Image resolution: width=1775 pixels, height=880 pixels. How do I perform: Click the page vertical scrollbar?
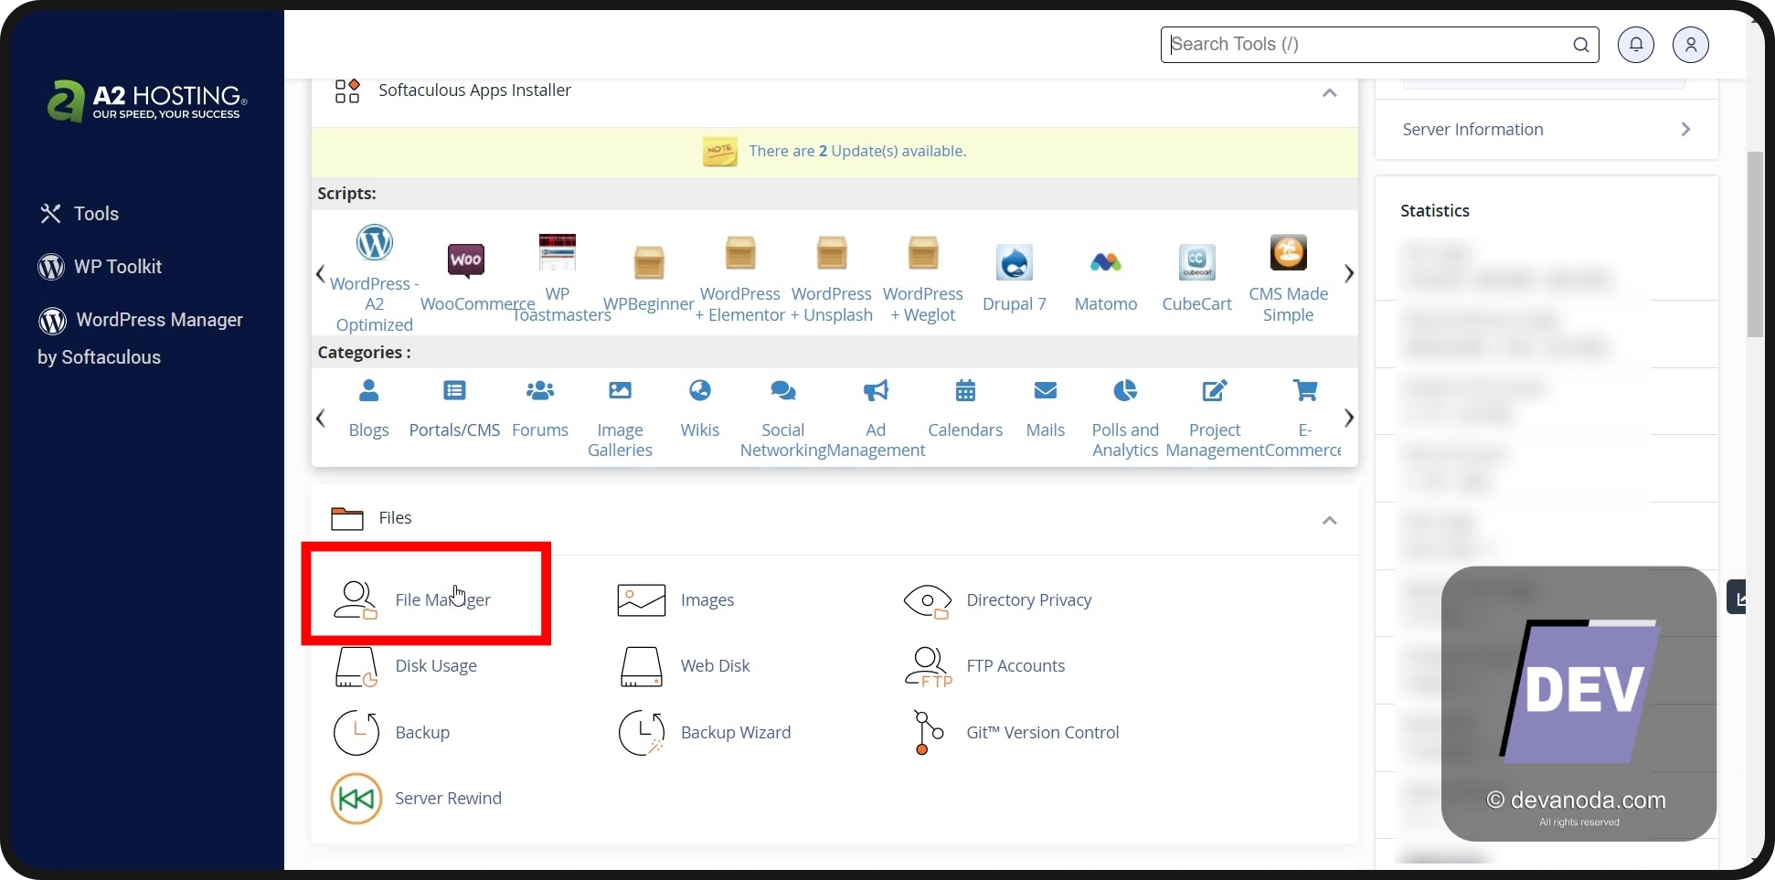click(x=1755, y=244)
